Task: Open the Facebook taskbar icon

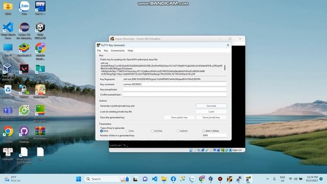Action: 173,179
